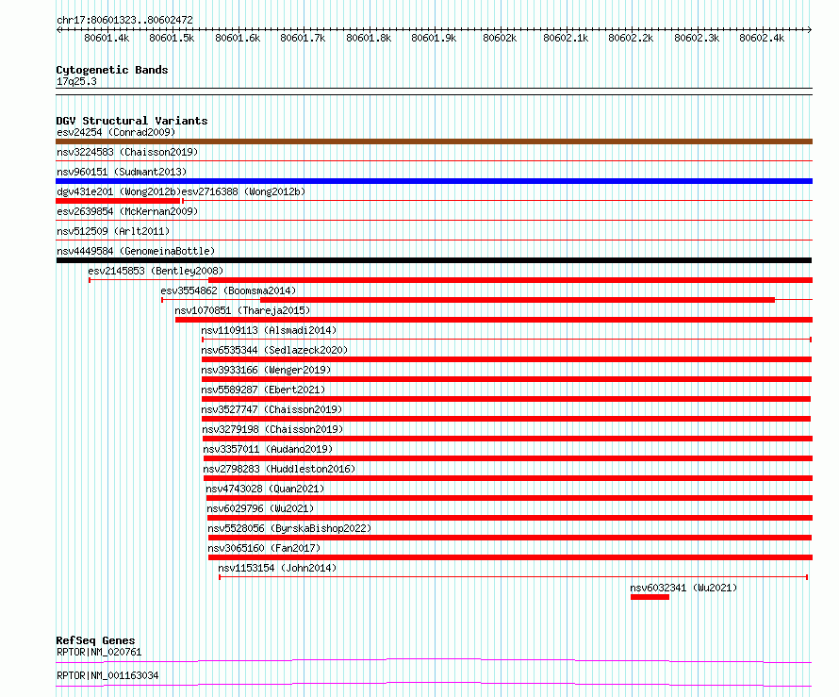Viewport: 839px width, 697px height.
Task: Click nsv3279198 (Chaisson2019) label
Action: pos(272,429)
